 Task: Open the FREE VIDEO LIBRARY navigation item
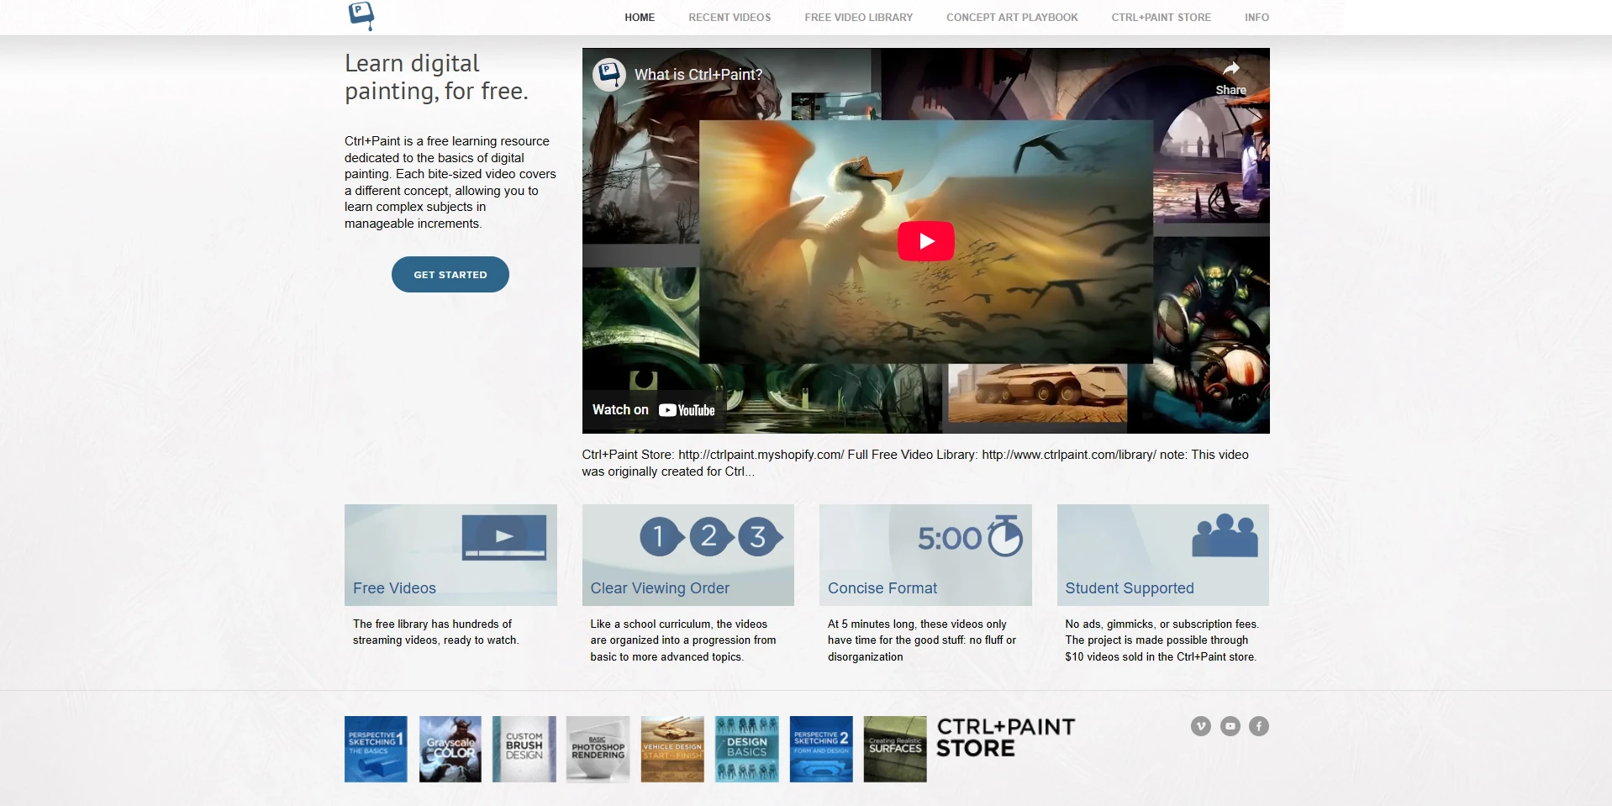pyautogui.click(x=858, y=17)
